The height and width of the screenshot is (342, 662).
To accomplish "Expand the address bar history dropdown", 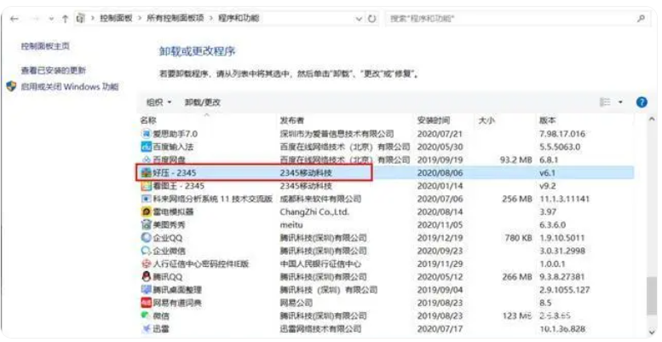I will [359, 19].
